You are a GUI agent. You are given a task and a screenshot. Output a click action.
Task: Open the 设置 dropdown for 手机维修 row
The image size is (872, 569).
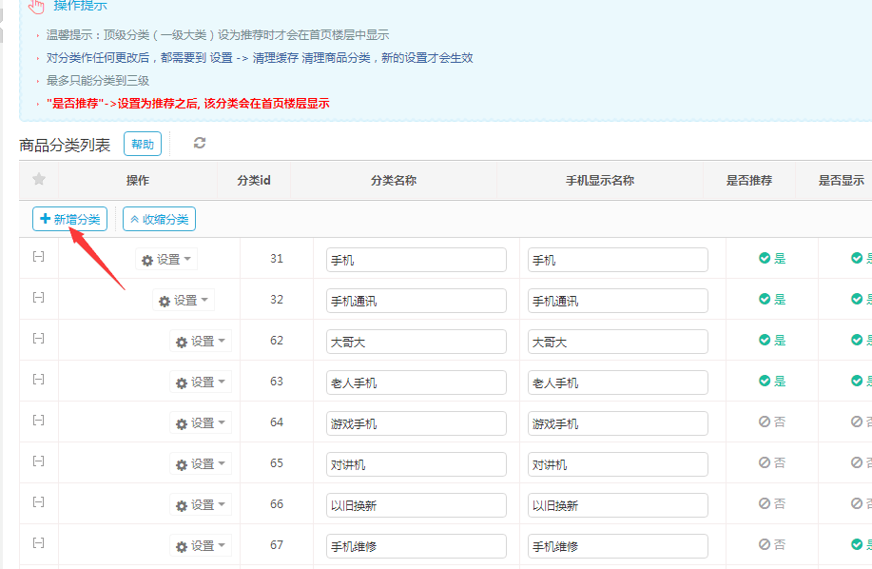click(x=201, y=545)
